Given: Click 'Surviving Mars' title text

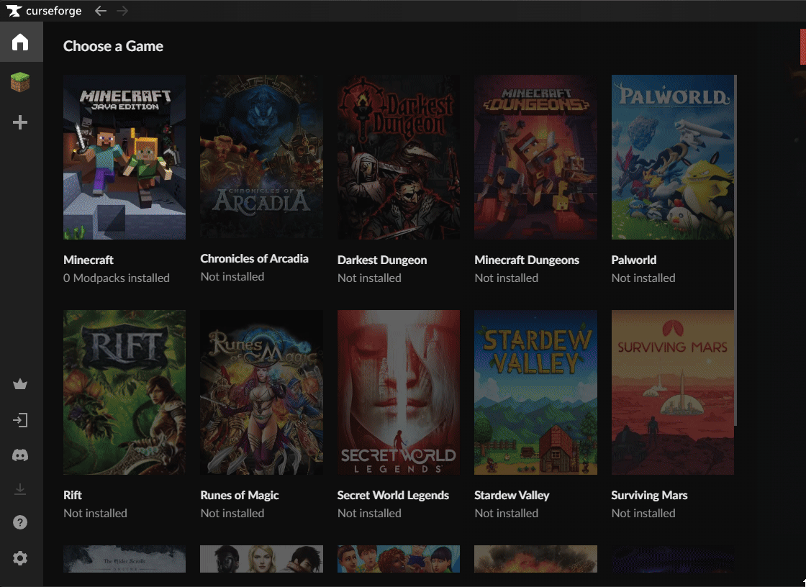Looking at the screenshot, I should pyautogui.click(x=649, y=495).
